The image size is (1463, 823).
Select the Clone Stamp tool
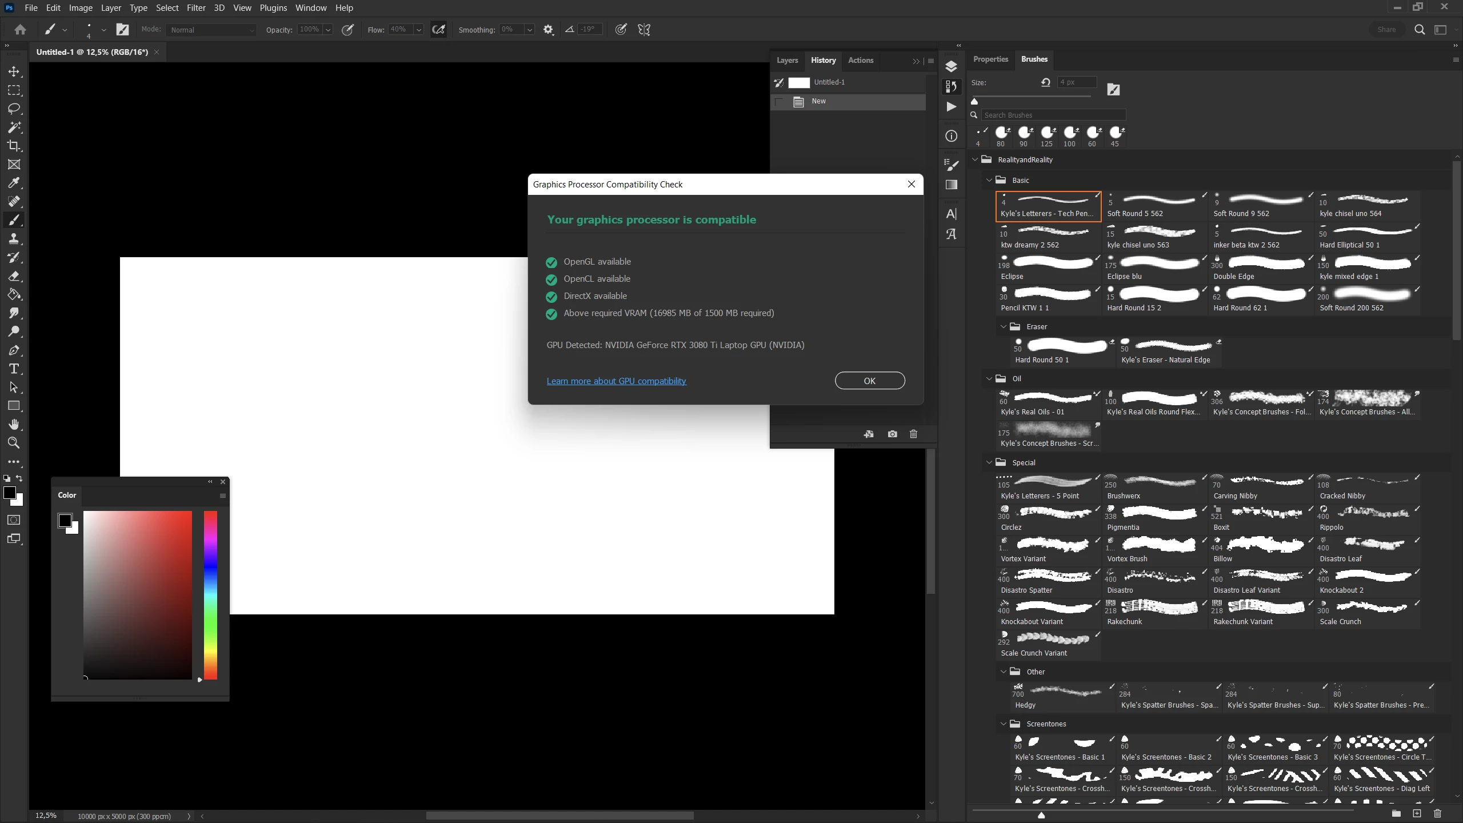coord(14,238)
